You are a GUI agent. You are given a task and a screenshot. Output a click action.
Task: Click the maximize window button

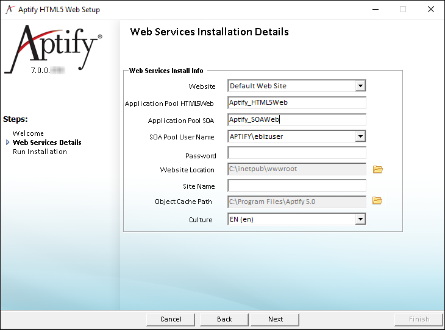(x=403, y=9)
